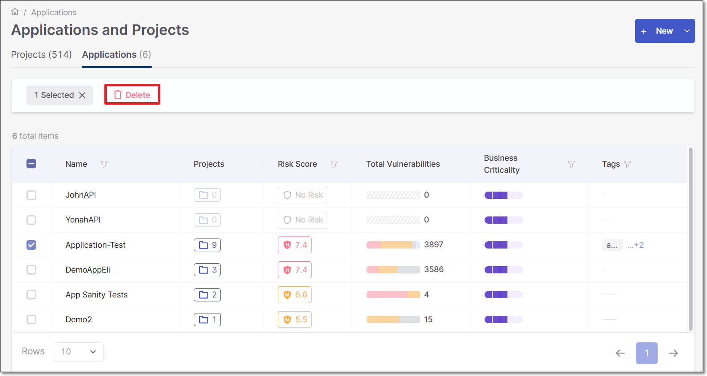Image resolution: width=707 pixels, height=376 pixels.
Task: Open the Business Criticality filter
Action: (x=571, y=164)
